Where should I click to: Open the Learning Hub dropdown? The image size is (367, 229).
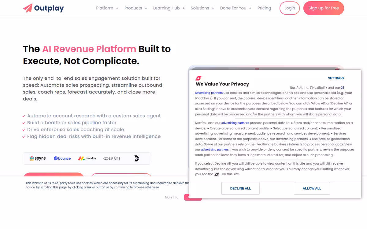[x=169, y=8]
